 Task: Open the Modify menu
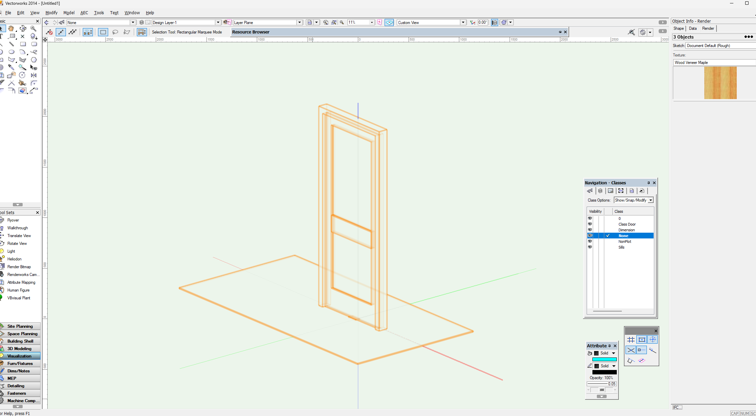(x=51, y=13)
